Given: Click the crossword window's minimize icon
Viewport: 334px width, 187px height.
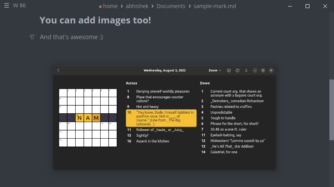Looking at the screenshot, I should 255,70.
